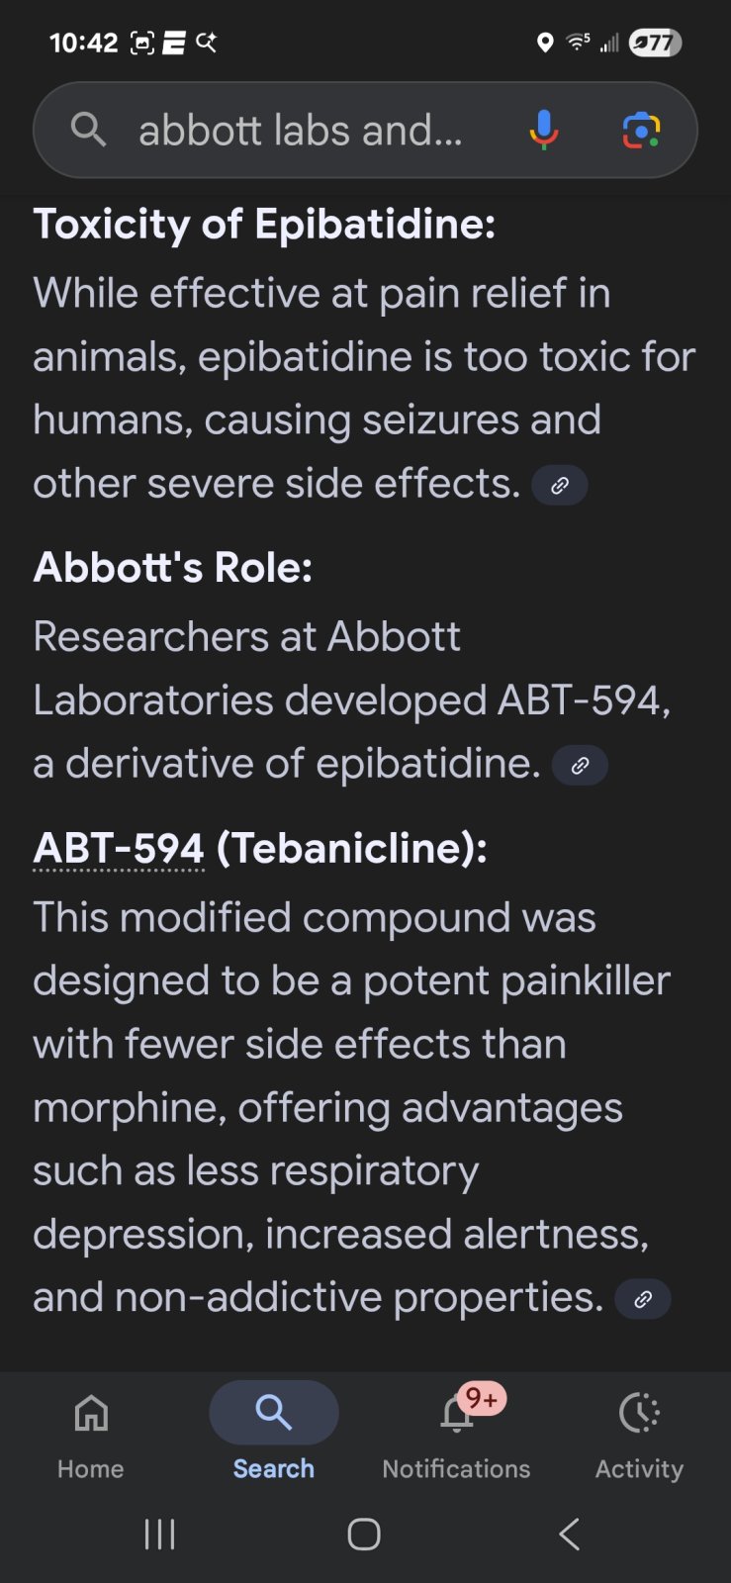
Task: Open source link after 'other severe side effects'
Action: (560, 485)
